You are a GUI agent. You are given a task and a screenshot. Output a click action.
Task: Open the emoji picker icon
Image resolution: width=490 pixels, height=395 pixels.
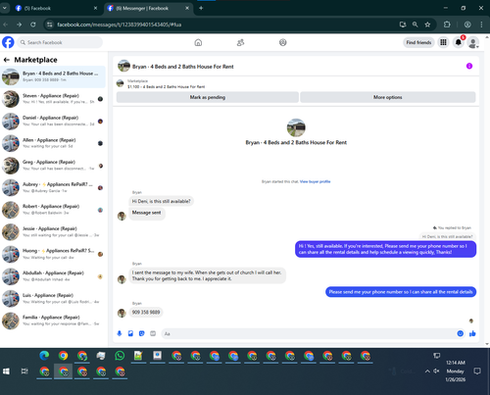pos(460,333)
